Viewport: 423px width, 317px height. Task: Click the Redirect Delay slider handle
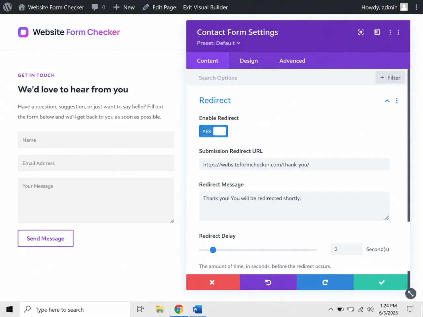tap(213, 250)
